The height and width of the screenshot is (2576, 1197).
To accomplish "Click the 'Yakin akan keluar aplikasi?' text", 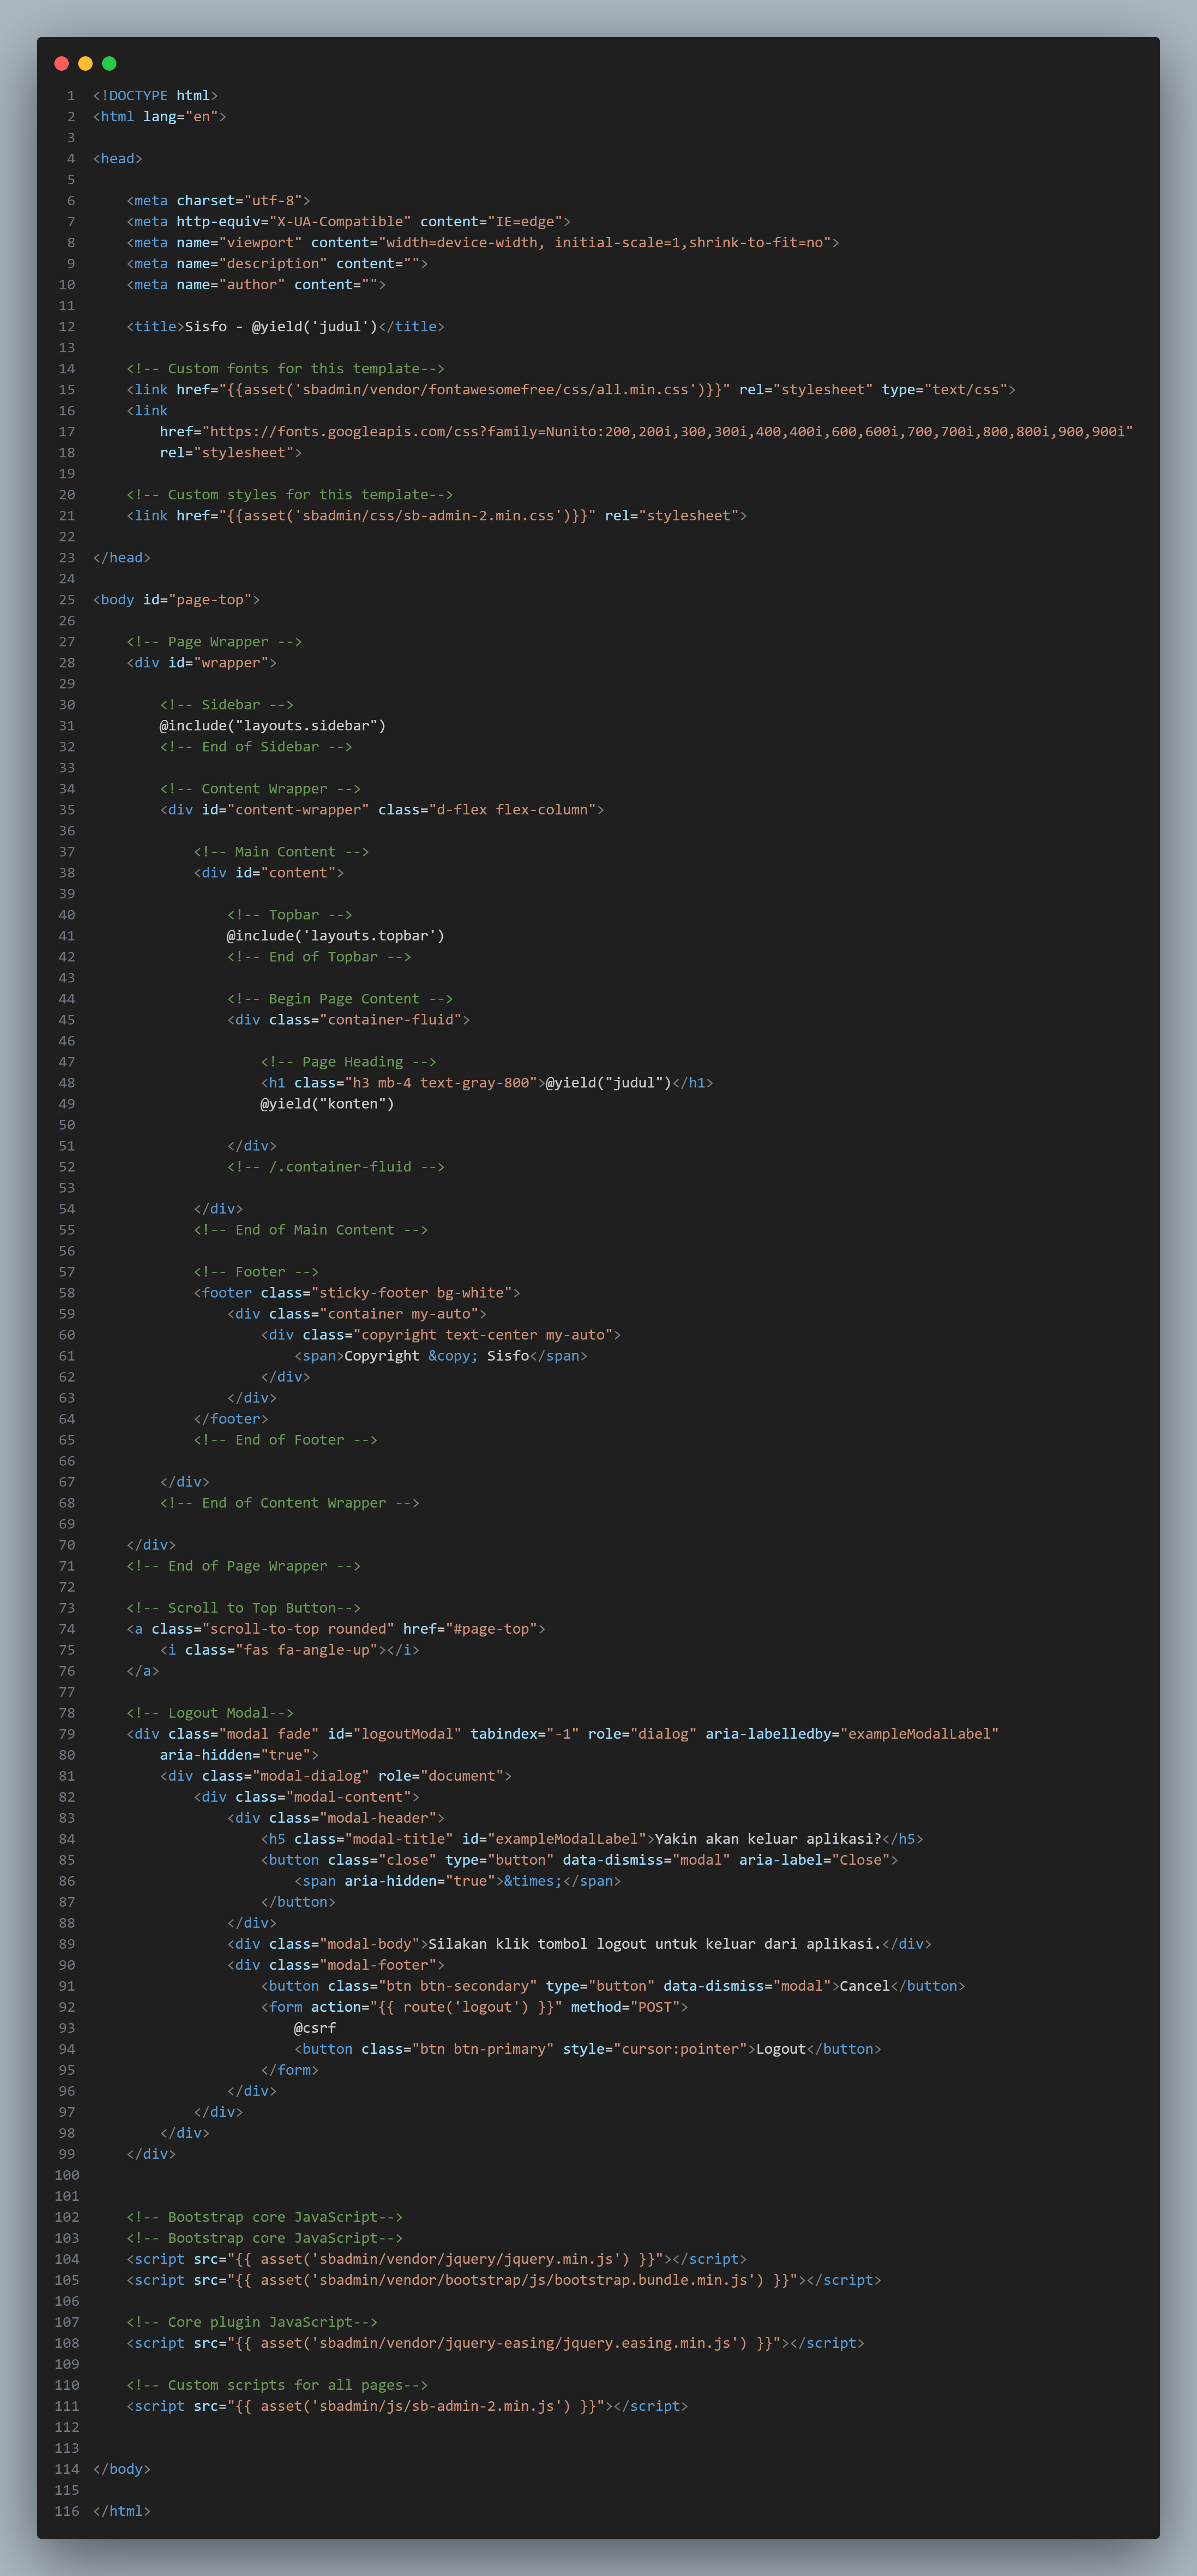I will [x=767, y=1839].
